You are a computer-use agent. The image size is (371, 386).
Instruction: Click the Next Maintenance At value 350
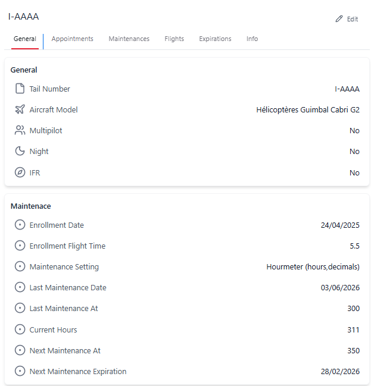tap(353, 350)
